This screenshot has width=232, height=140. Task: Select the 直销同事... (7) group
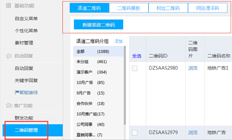coord(99,135)
